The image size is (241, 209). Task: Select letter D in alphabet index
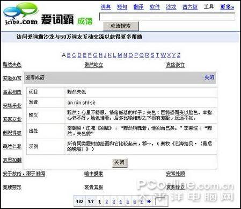click(x=79, y=55)
